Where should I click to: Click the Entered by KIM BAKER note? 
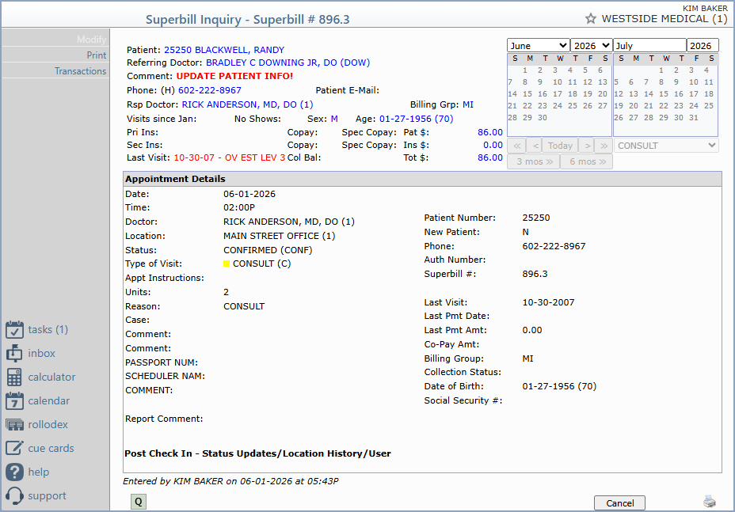[230, 481]
